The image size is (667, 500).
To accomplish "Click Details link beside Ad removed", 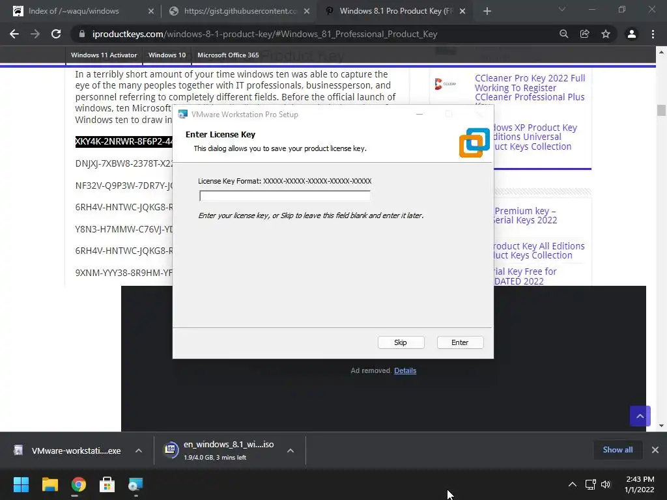I will [x=405, y=370].
